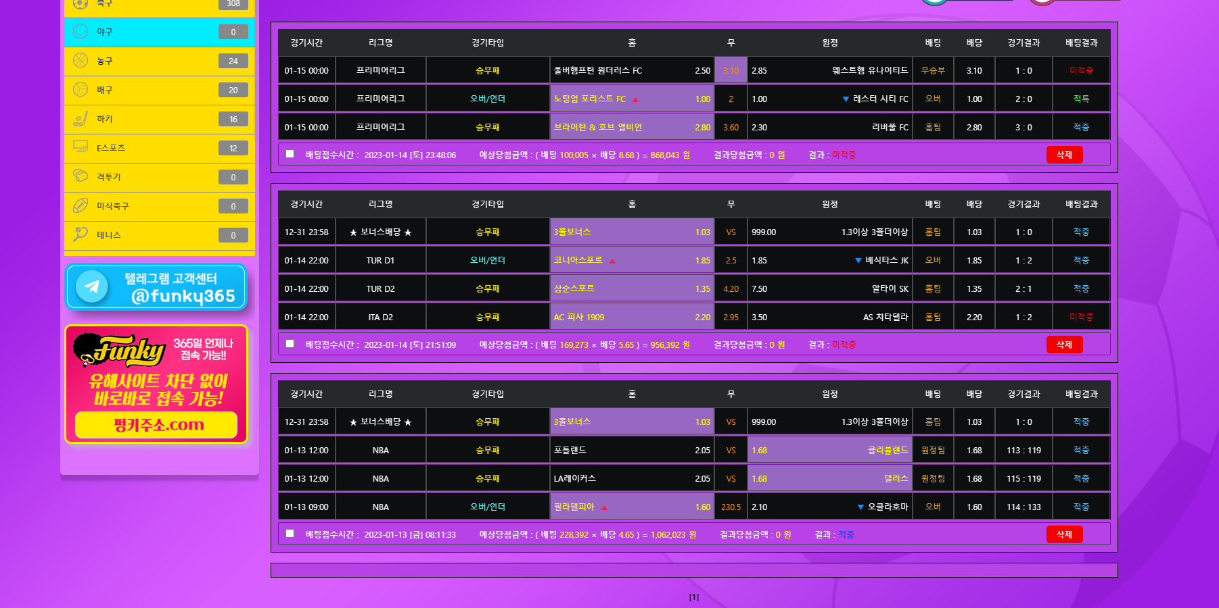
Task: Click the blue down arrow beside 오클라호마
Action: tap(860, 507)
